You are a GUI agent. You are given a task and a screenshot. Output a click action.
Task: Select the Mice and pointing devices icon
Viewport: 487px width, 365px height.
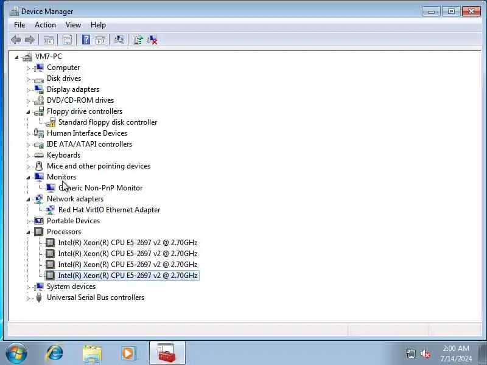pyautogui.click(x=39, y=166)
